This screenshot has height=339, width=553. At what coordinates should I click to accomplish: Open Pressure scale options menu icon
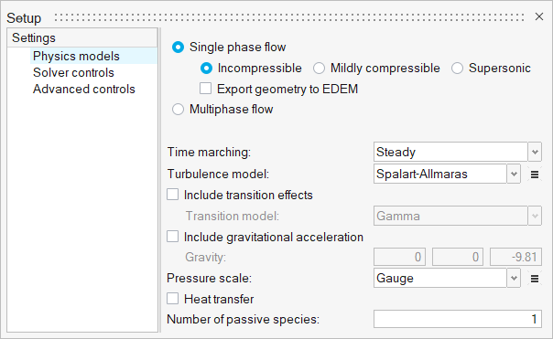535,279
